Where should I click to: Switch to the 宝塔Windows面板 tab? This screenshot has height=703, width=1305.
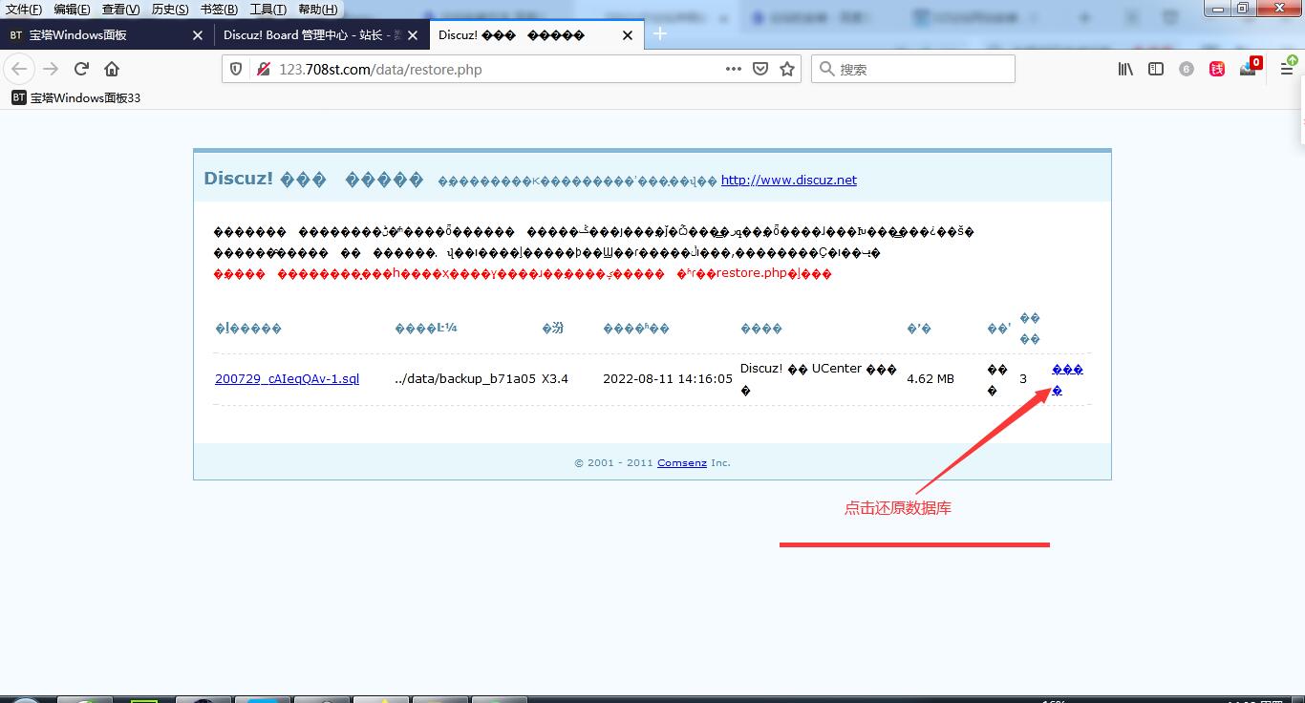tap(107, 35)
